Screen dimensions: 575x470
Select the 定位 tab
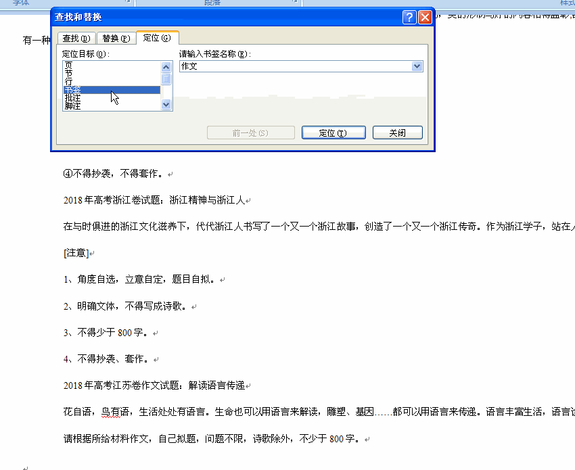pos(158,38)
